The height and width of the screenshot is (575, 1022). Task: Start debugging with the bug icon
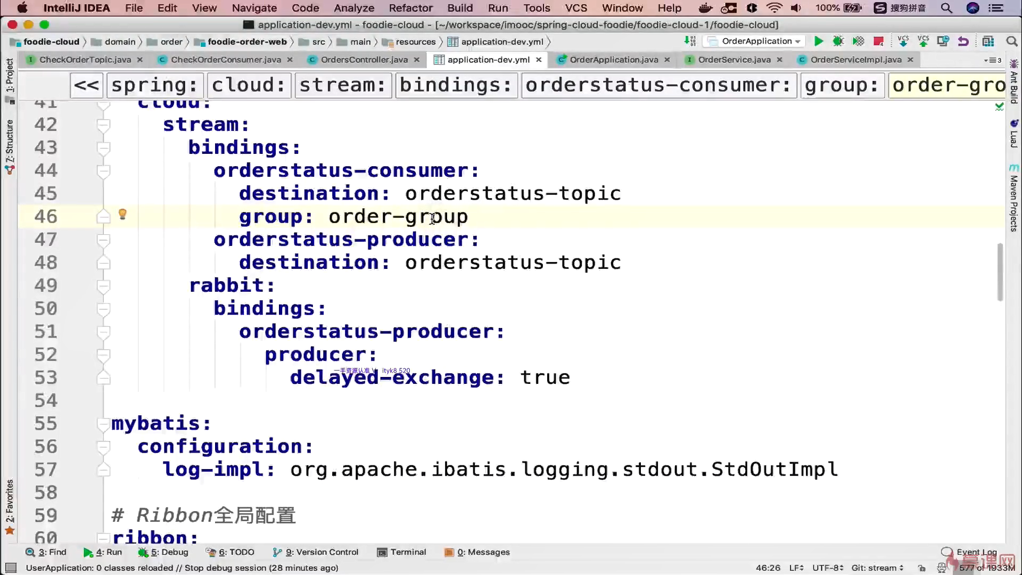click(838, 41)
